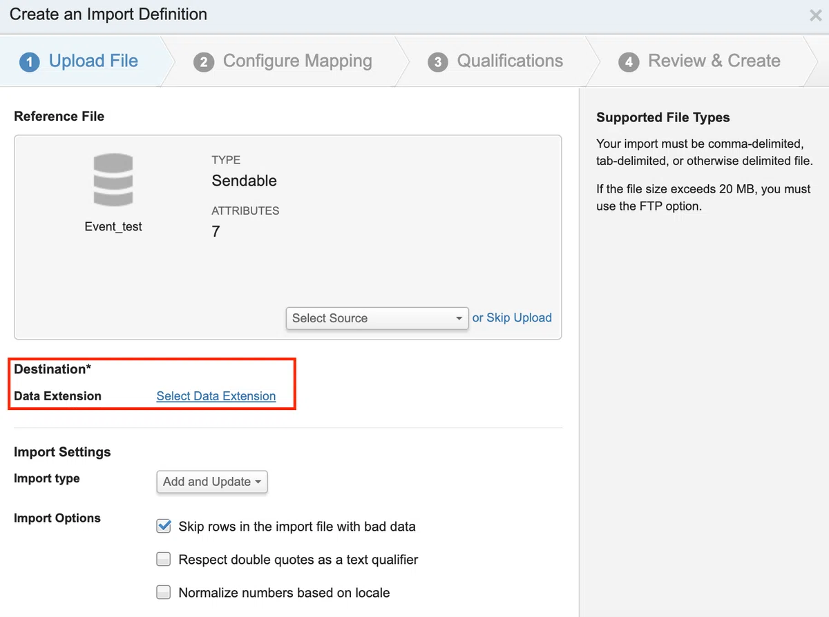
Task: Click the step 1 number badge
Action: (29, 62)
